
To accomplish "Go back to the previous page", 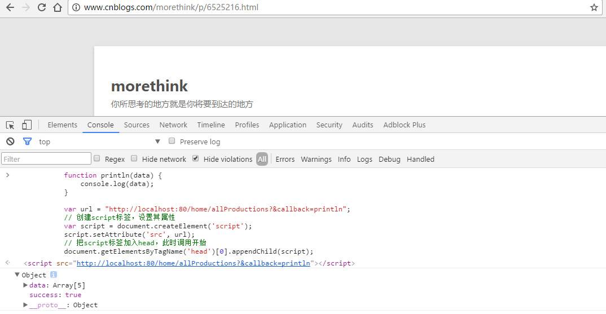I will point(10,7).
